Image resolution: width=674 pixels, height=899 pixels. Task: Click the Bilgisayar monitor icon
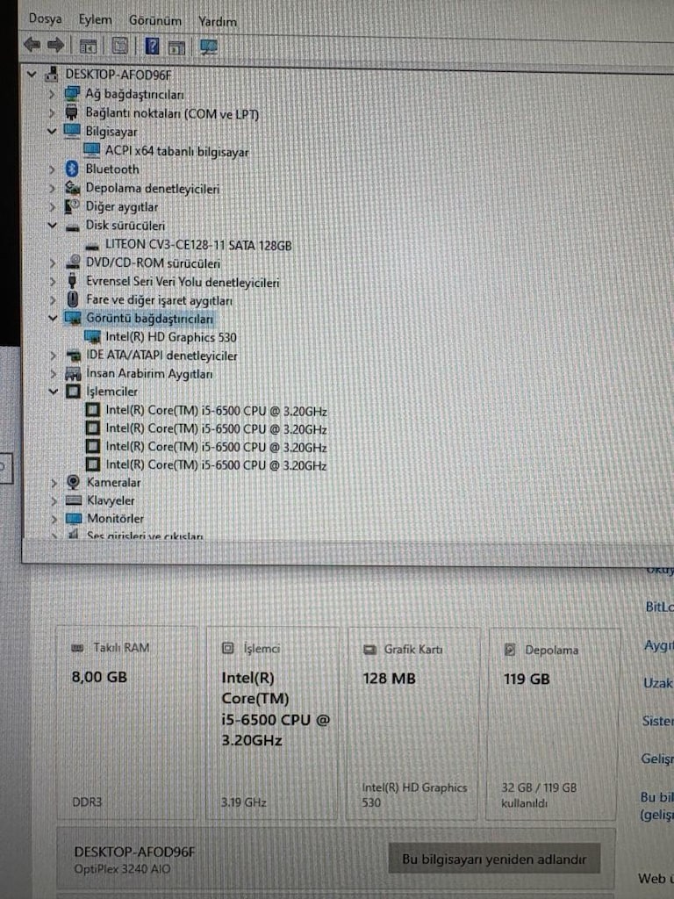72,132
